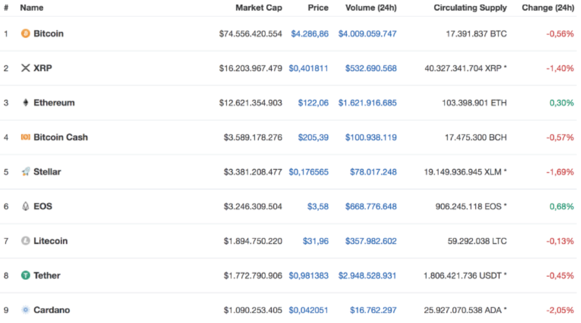
Task: Click Bitcoin volume $4.009.059.747
Action: [368, 33]
